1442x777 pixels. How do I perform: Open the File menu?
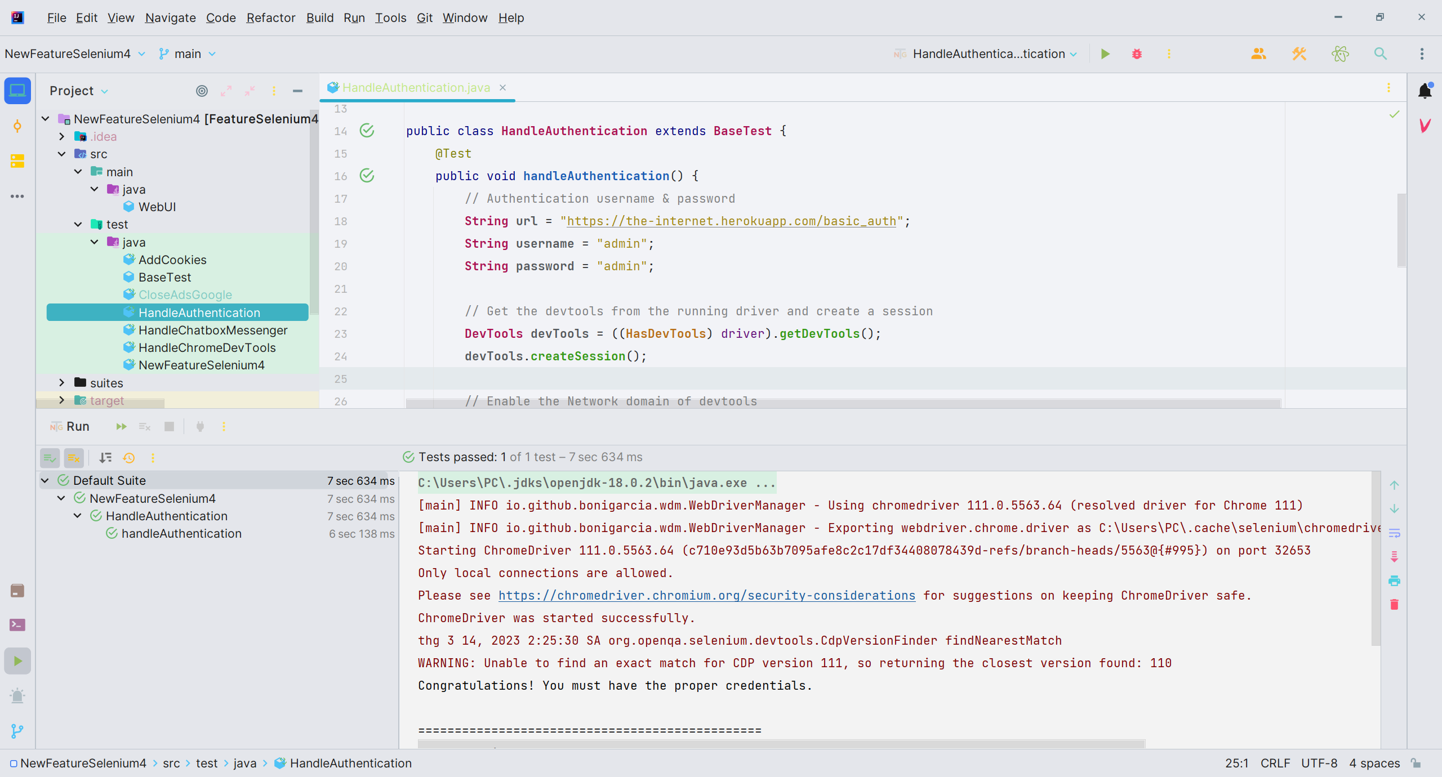tap(56, 17)
